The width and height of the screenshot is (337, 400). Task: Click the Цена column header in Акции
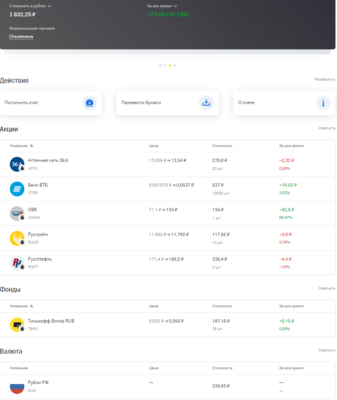pyautogui.click(x=154, y=146)
